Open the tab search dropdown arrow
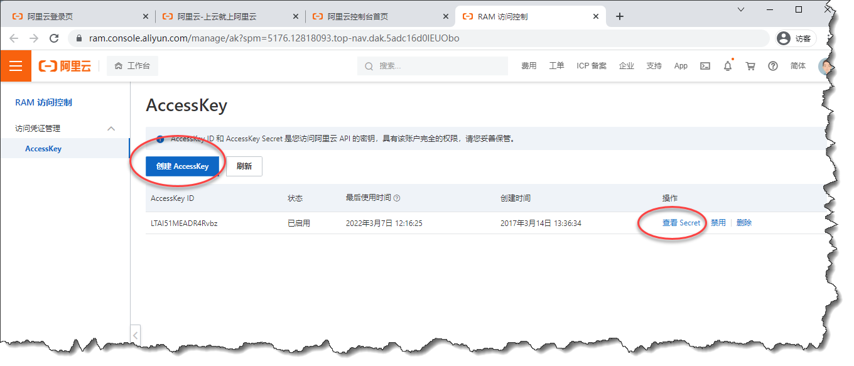 [741, 9]
